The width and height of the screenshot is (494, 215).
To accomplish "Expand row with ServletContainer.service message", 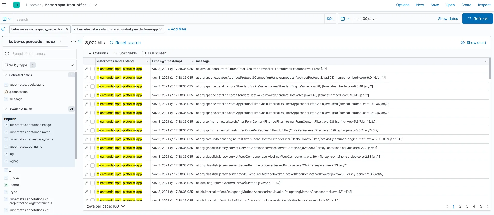I will click(x=86, y=148).
